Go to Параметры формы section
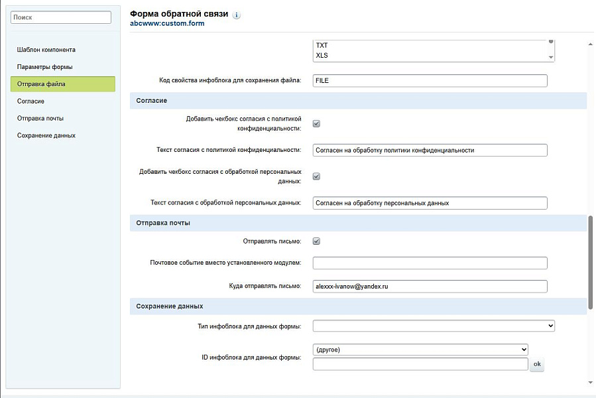This screenshot has width=596, height=398. coord(45,67)
